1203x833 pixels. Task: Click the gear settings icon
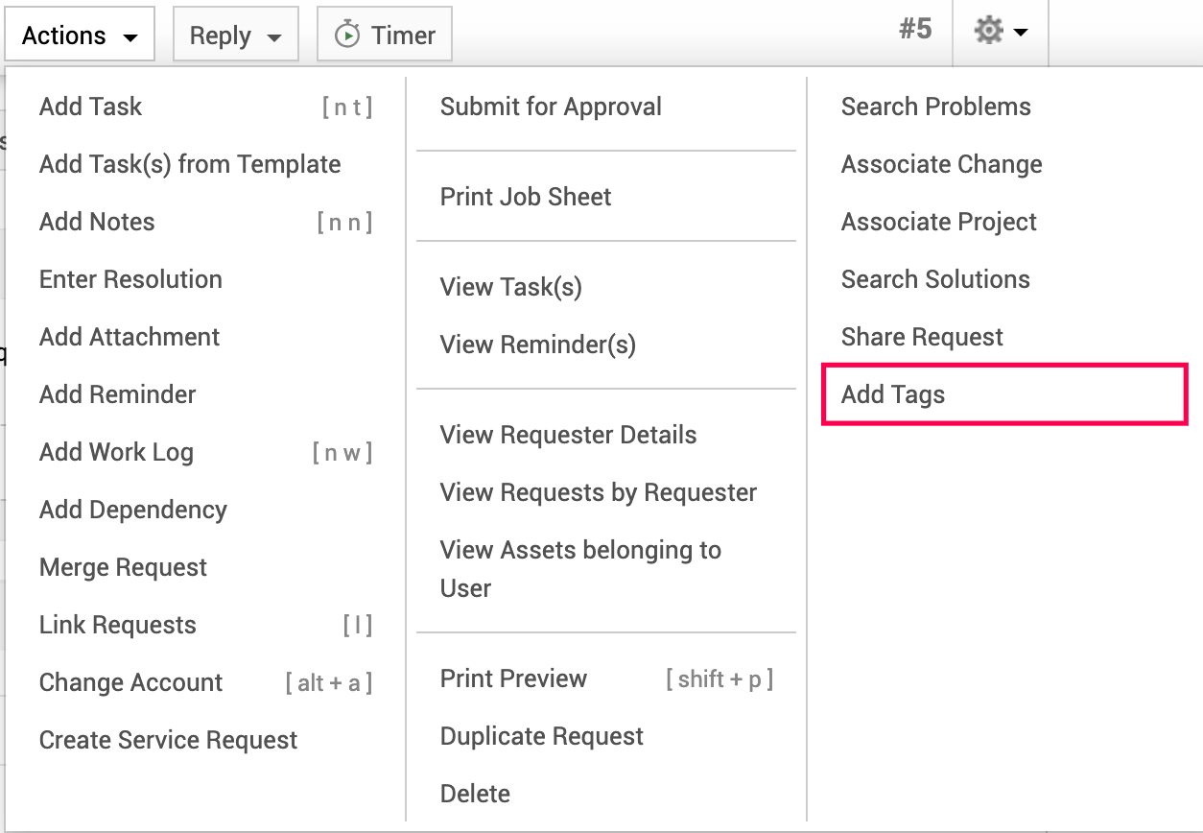pyautogui.click(x=990, y=31)
